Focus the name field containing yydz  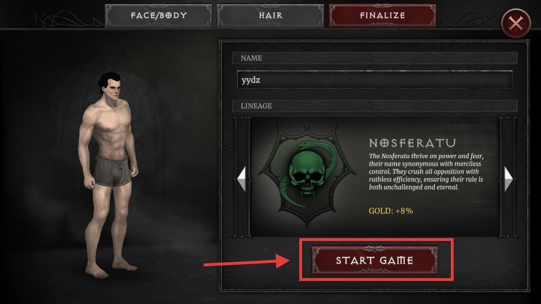point(375,79)
